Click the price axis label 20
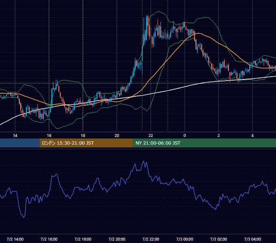276x243 pixels. pyautogui.click(x=117, y=136)
